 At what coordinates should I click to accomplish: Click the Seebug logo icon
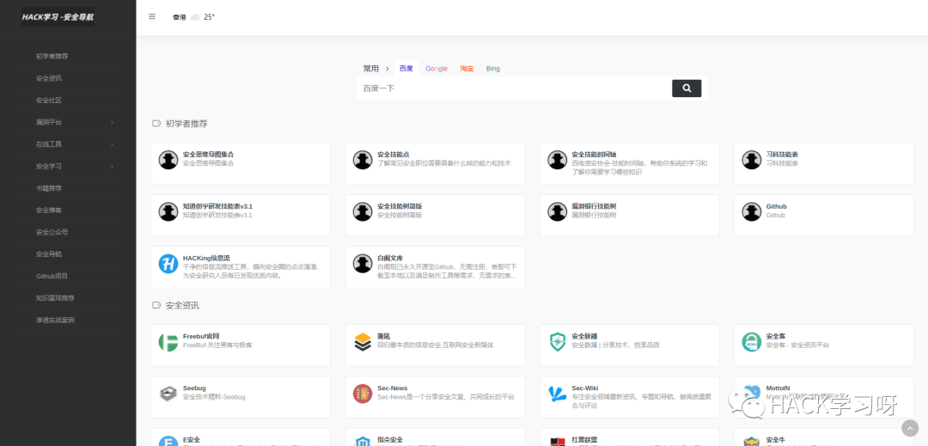coord(168,394)
